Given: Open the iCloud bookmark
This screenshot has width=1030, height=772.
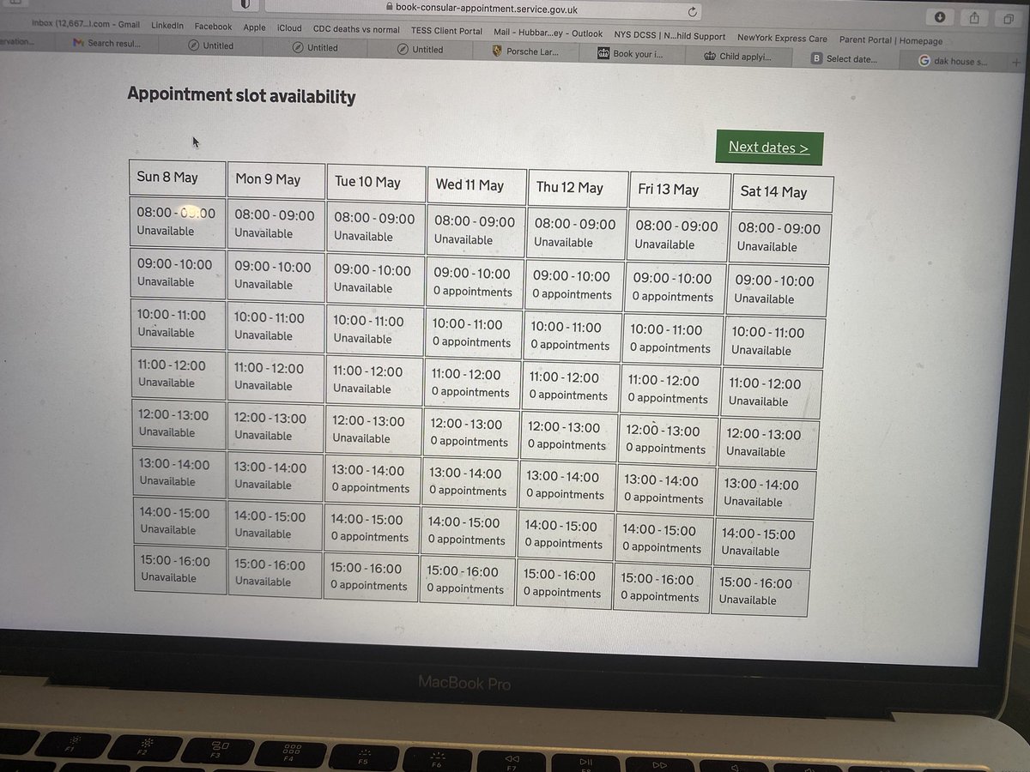Looking at the screenshot, I should [x=289, y=27].
